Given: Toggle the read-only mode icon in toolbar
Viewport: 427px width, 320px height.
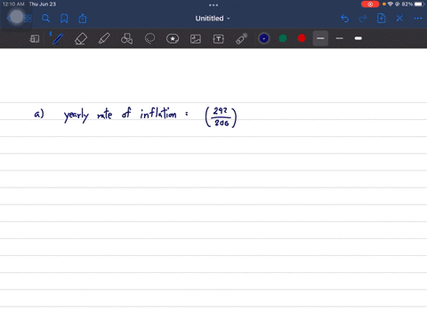Looking at the screenshot, I should pos(35,38).
